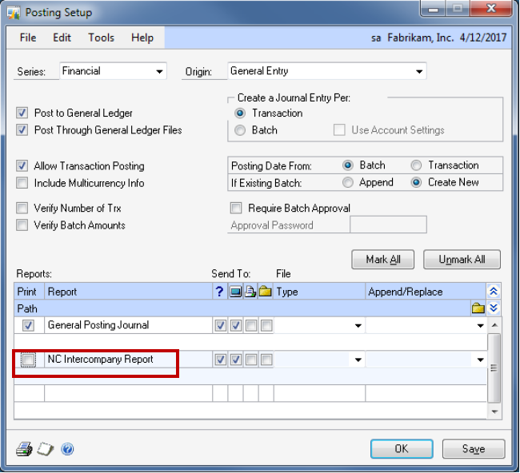Toggle the Require Batch Approval checkbox
Screen dimensions: 520x473
pos(236,209)
